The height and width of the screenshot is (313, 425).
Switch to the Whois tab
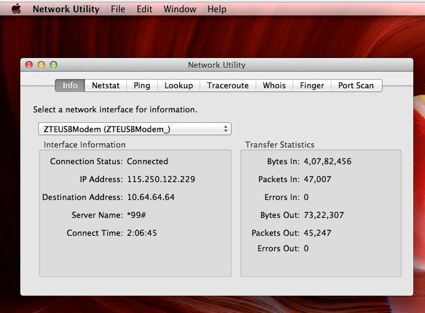(274, 86)
